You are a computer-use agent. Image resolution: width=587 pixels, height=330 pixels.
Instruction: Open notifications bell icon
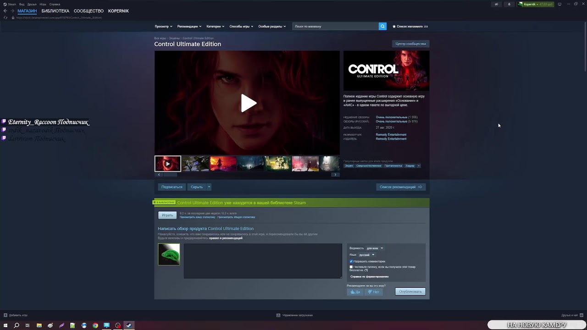509,4
